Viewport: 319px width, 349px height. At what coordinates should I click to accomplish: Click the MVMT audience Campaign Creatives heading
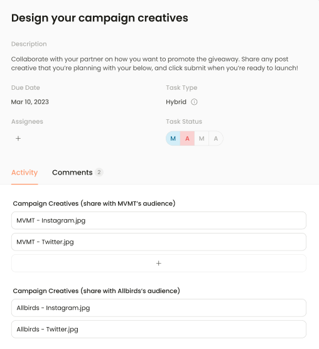point(94,203)
